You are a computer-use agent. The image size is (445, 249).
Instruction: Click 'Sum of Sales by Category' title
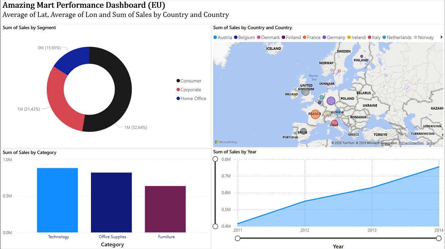coord(30,153)
